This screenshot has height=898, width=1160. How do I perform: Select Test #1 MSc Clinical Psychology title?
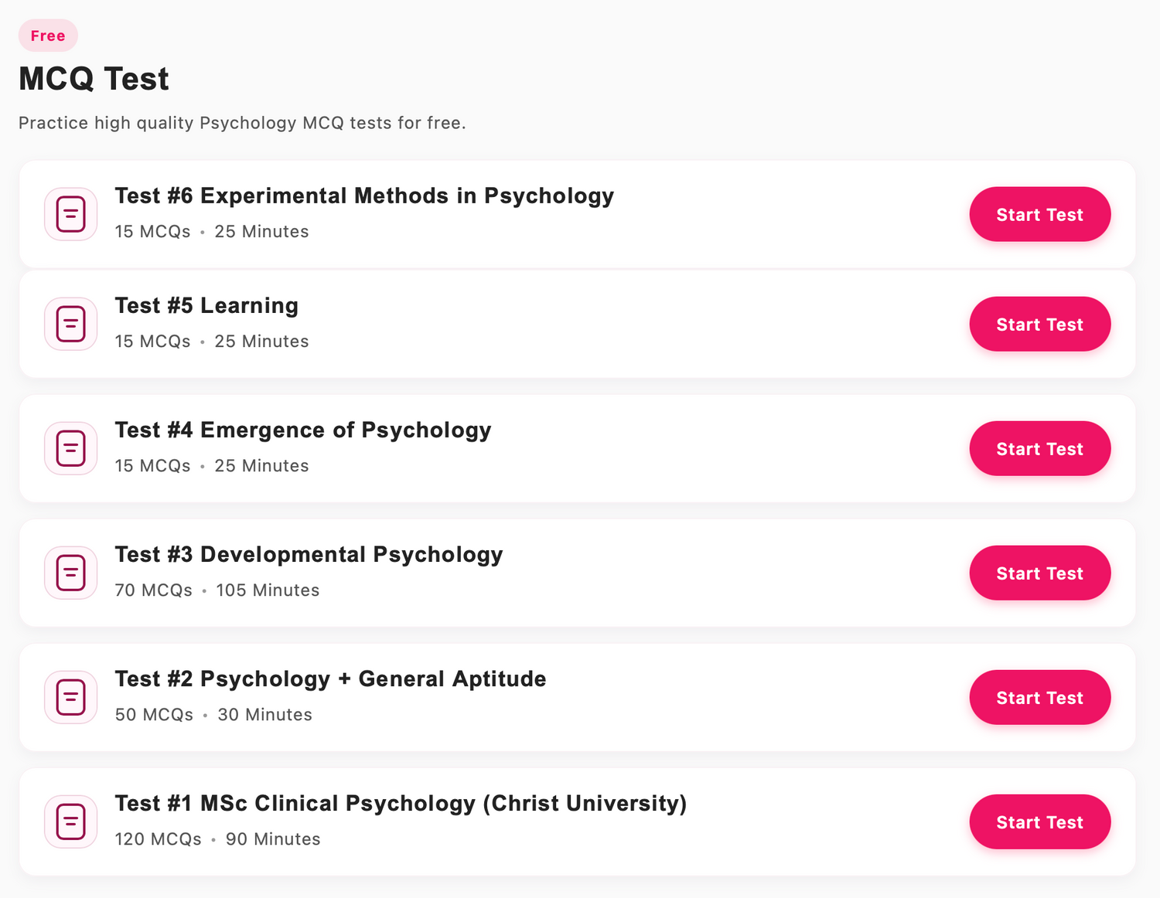(x=401, y=804)
